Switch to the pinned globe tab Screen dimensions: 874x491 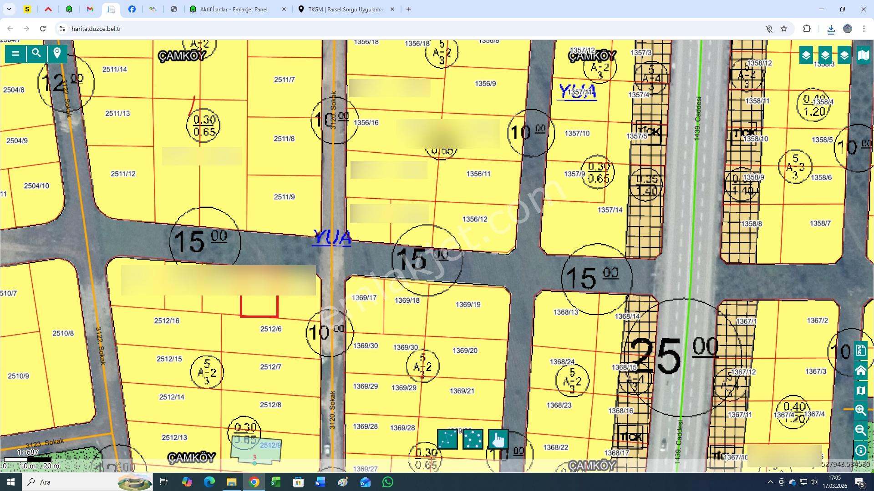(x=173, y=9)
